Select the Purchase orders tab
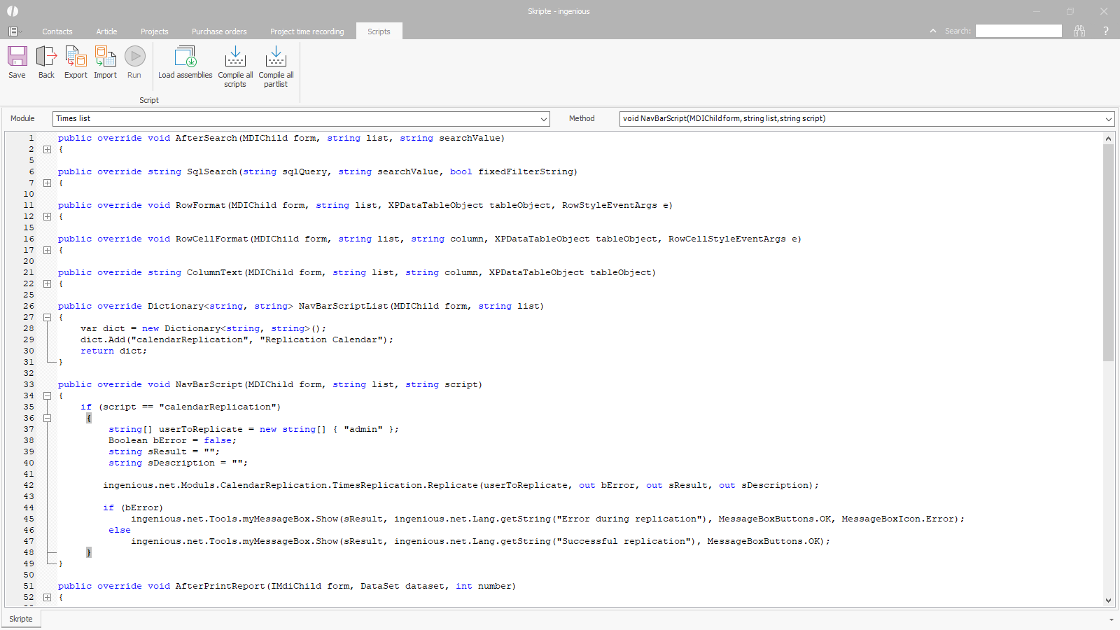 coord(219,31)
